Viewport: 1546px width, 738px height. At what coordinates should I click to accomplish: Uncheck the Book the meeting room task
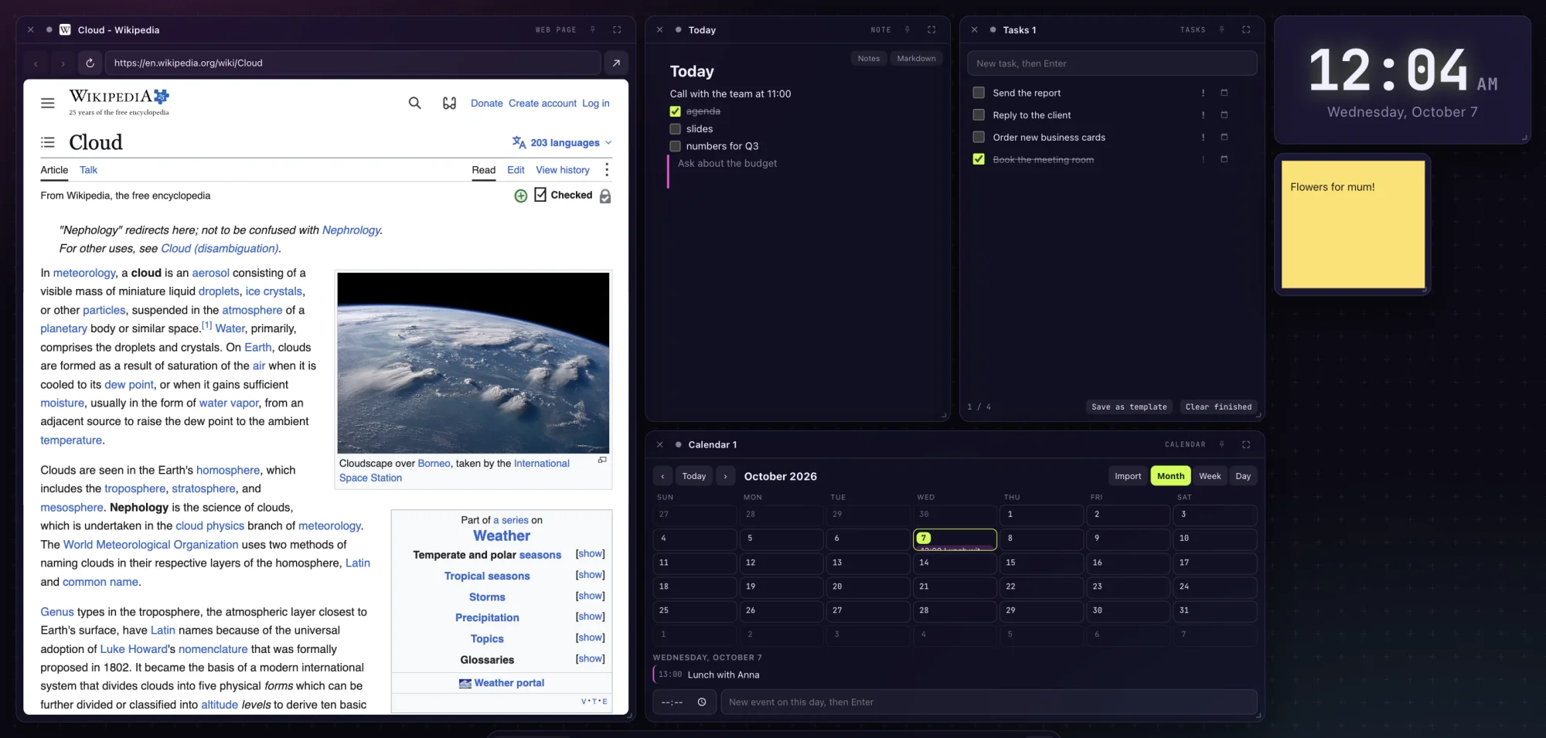[979, 159]
